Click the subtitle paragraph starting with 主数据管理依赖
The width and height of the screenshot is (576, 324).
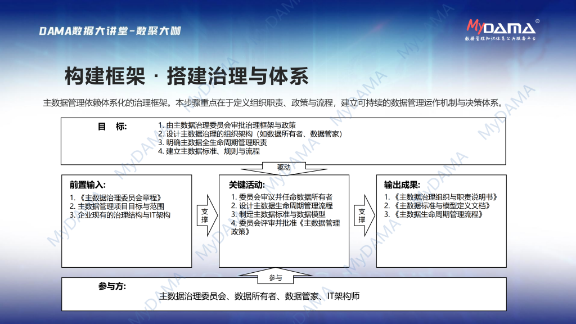(272, 103)
